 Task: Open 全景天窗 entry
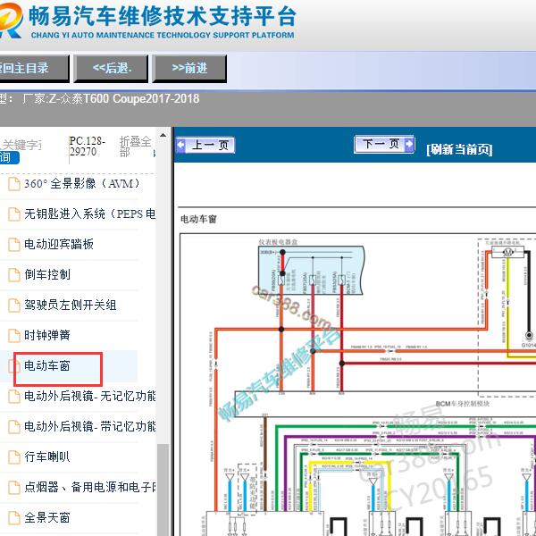(47, 517)
